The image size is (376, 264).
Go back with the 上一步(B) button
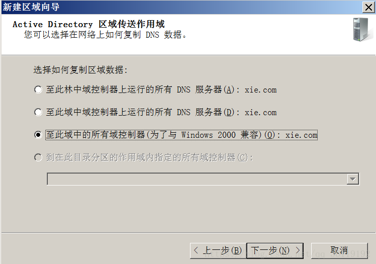tap(218, 250)
